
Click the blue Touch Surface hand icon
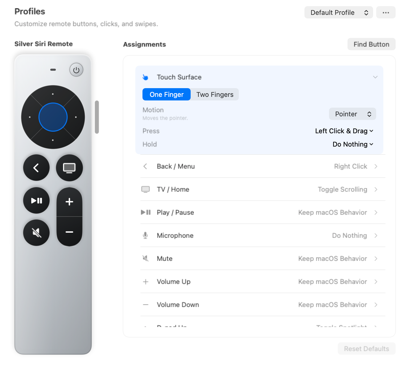(145, 77)
